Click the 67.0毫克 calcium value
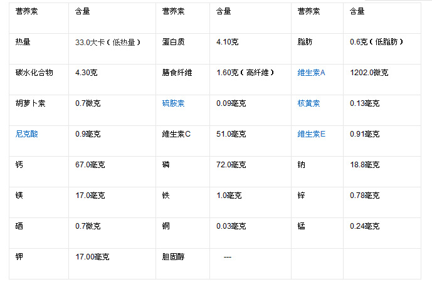Viewport: 432px width, 287px height. [90, 165]
